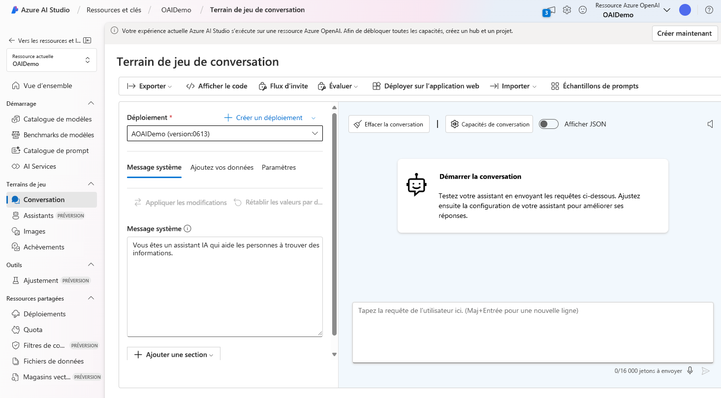Click the OAIDemo breadcrumb link
721x398 pixels.
tap(176, 10)
